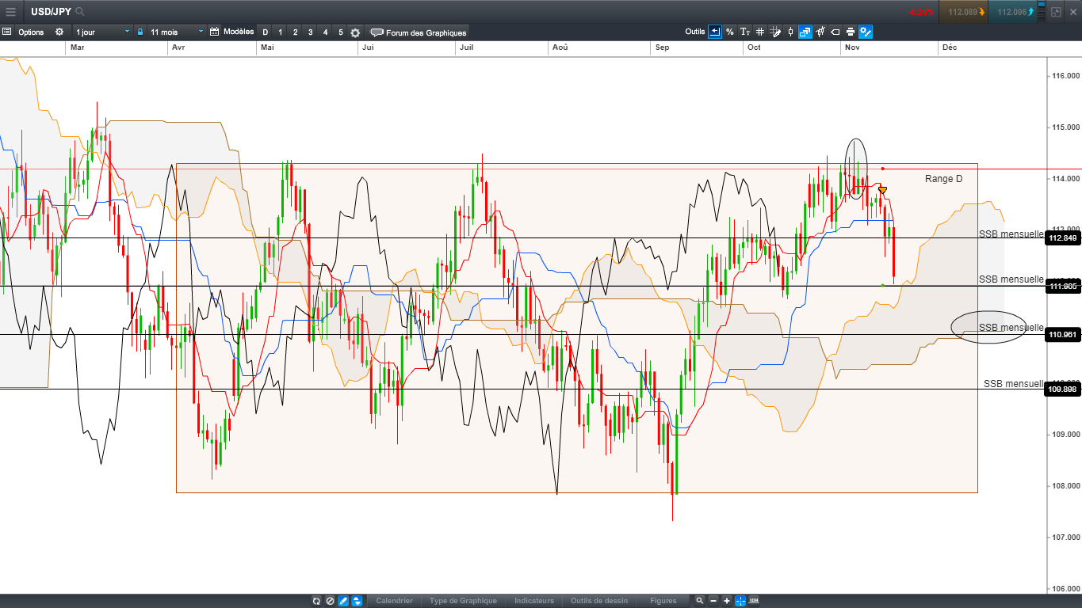This screenshot has height=608, width=1082.
Task: Open Forum des Graphiques
Action: pos(419,32)
